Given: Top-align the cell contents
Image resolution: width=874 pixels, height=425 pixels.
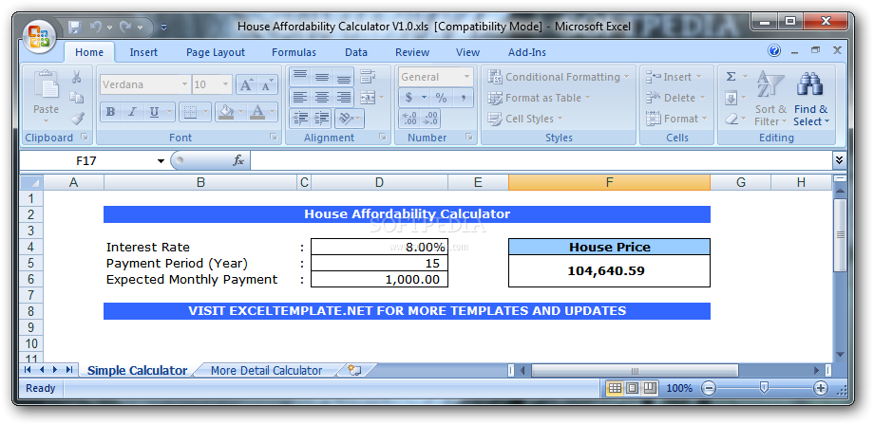Looking at the screenshot, I should (x=300, y=77).
